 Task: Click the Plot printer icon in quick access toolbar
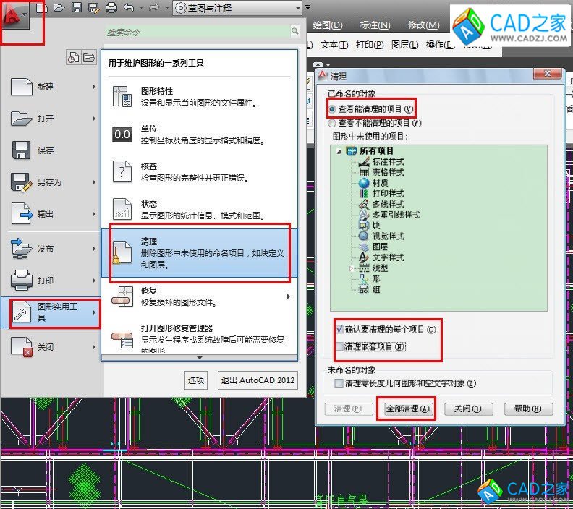click(111, 8)
